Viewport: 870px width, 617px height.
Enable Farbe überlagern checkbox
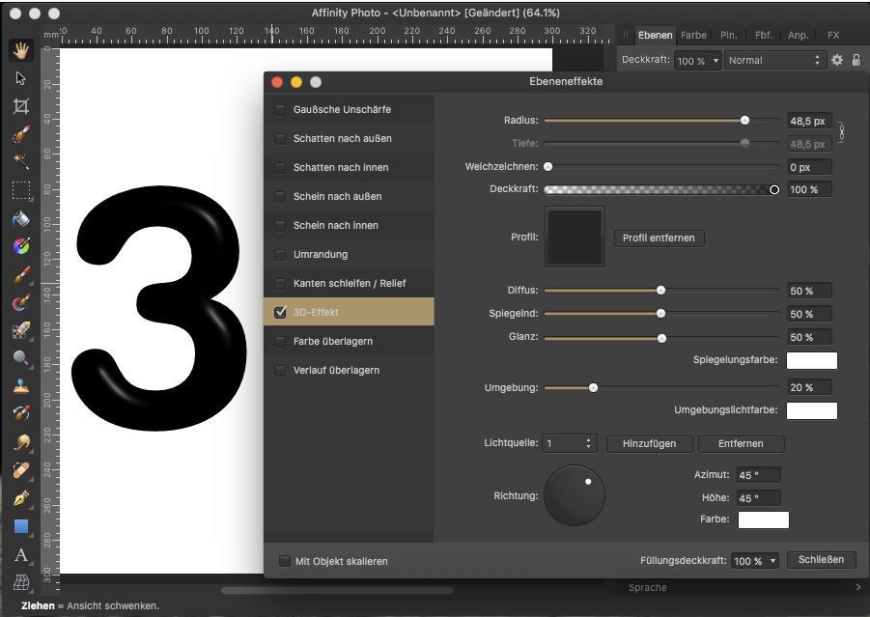pos(280,341)
